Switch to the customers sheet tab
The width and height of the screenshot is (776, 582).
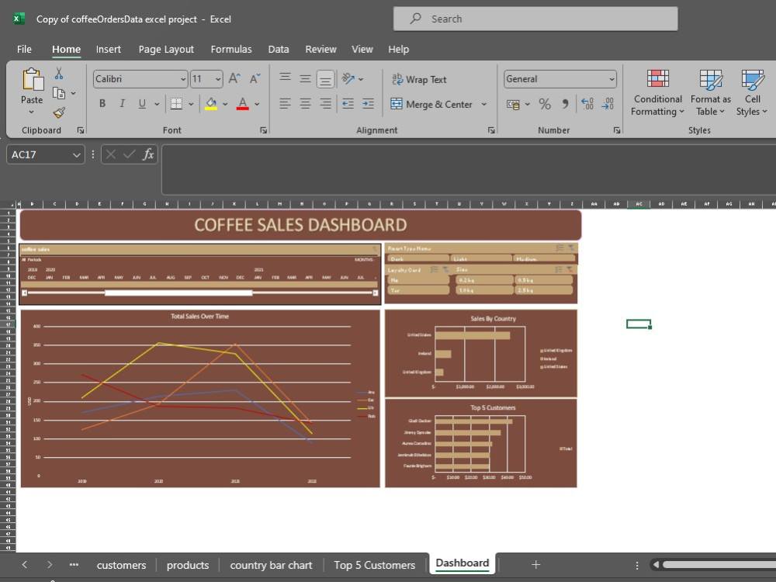121,565
